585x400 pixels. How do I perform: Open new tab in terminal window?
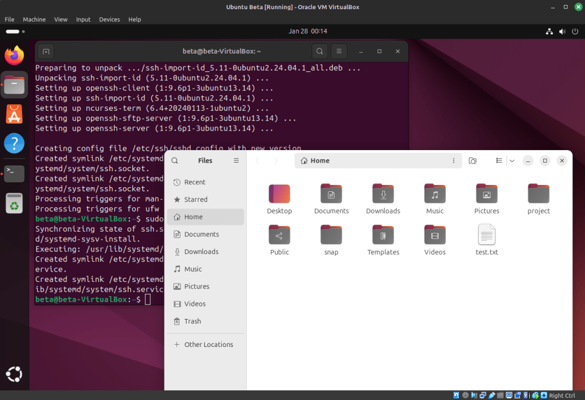pyautogui.click(x=46, y=51)
